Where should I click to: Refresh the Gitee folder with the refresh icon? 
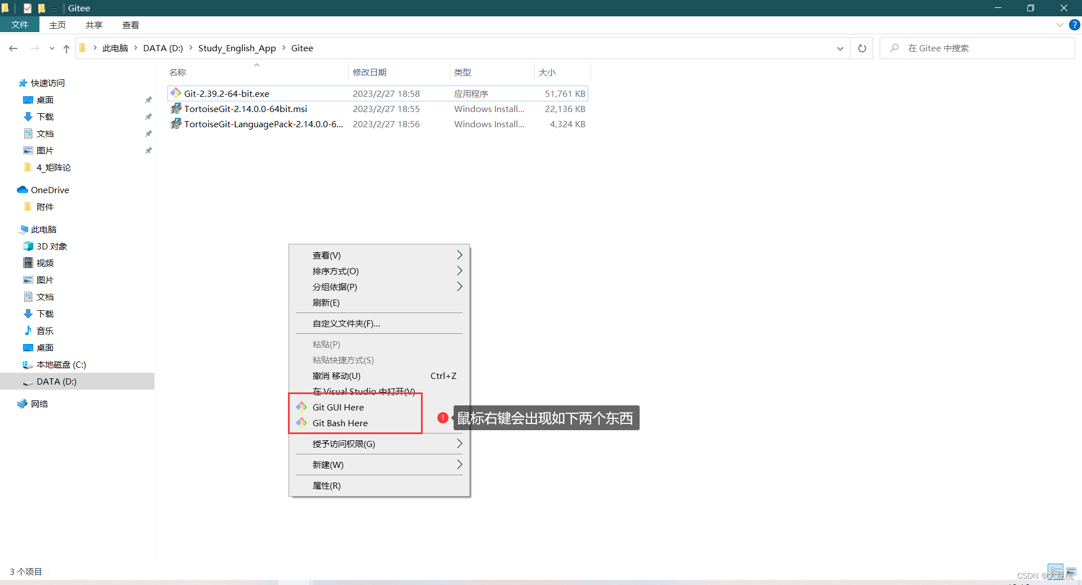tap(862, 48)
